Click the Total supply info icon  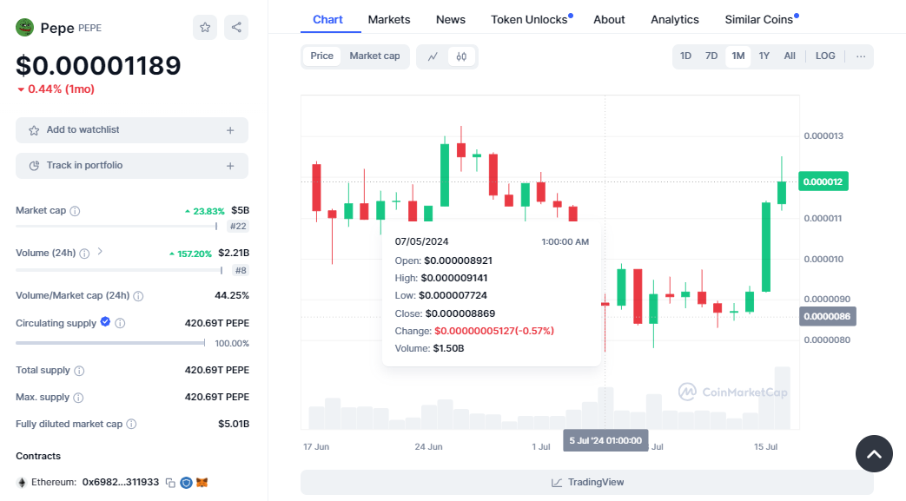click(x=80, y=371)
